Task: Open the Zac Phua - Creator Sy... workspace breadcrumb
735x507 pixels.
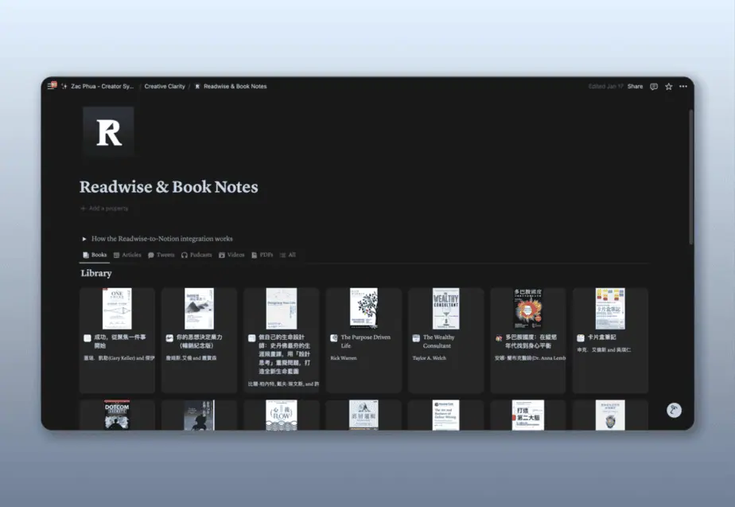Action: coord(102,86)
